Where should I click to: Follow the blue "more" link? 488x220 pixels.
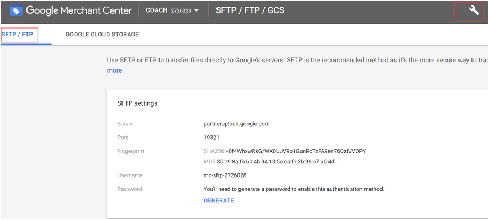tap(114, 70)
